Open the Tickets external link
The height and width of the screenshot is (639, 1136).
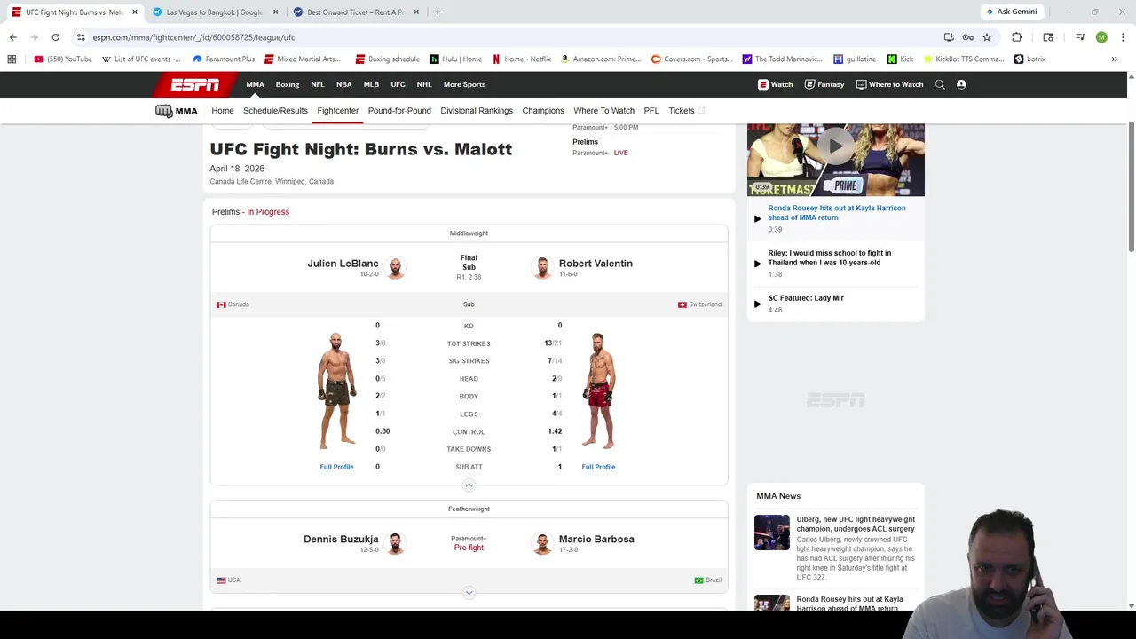[686, 111]
